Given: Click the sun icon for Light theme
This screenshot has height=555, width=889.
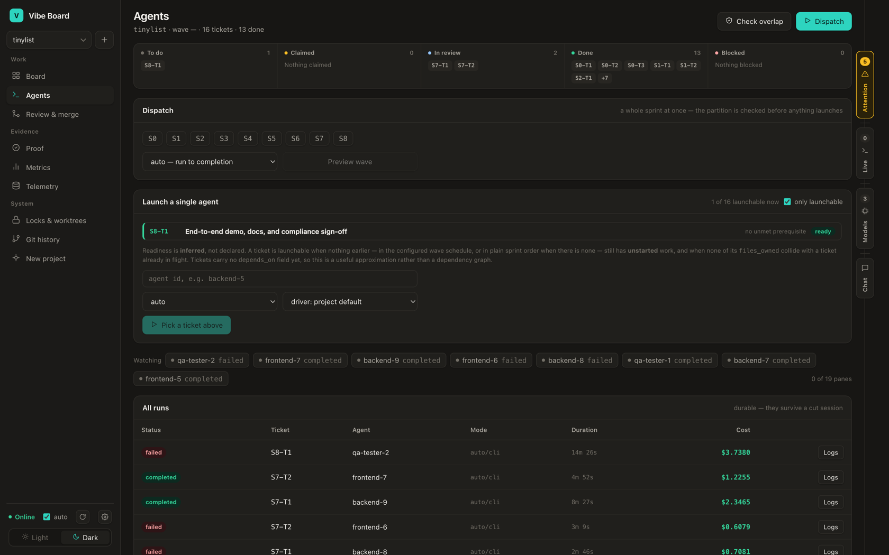Looking at the screenshot, I should click(x=25, y=537).
